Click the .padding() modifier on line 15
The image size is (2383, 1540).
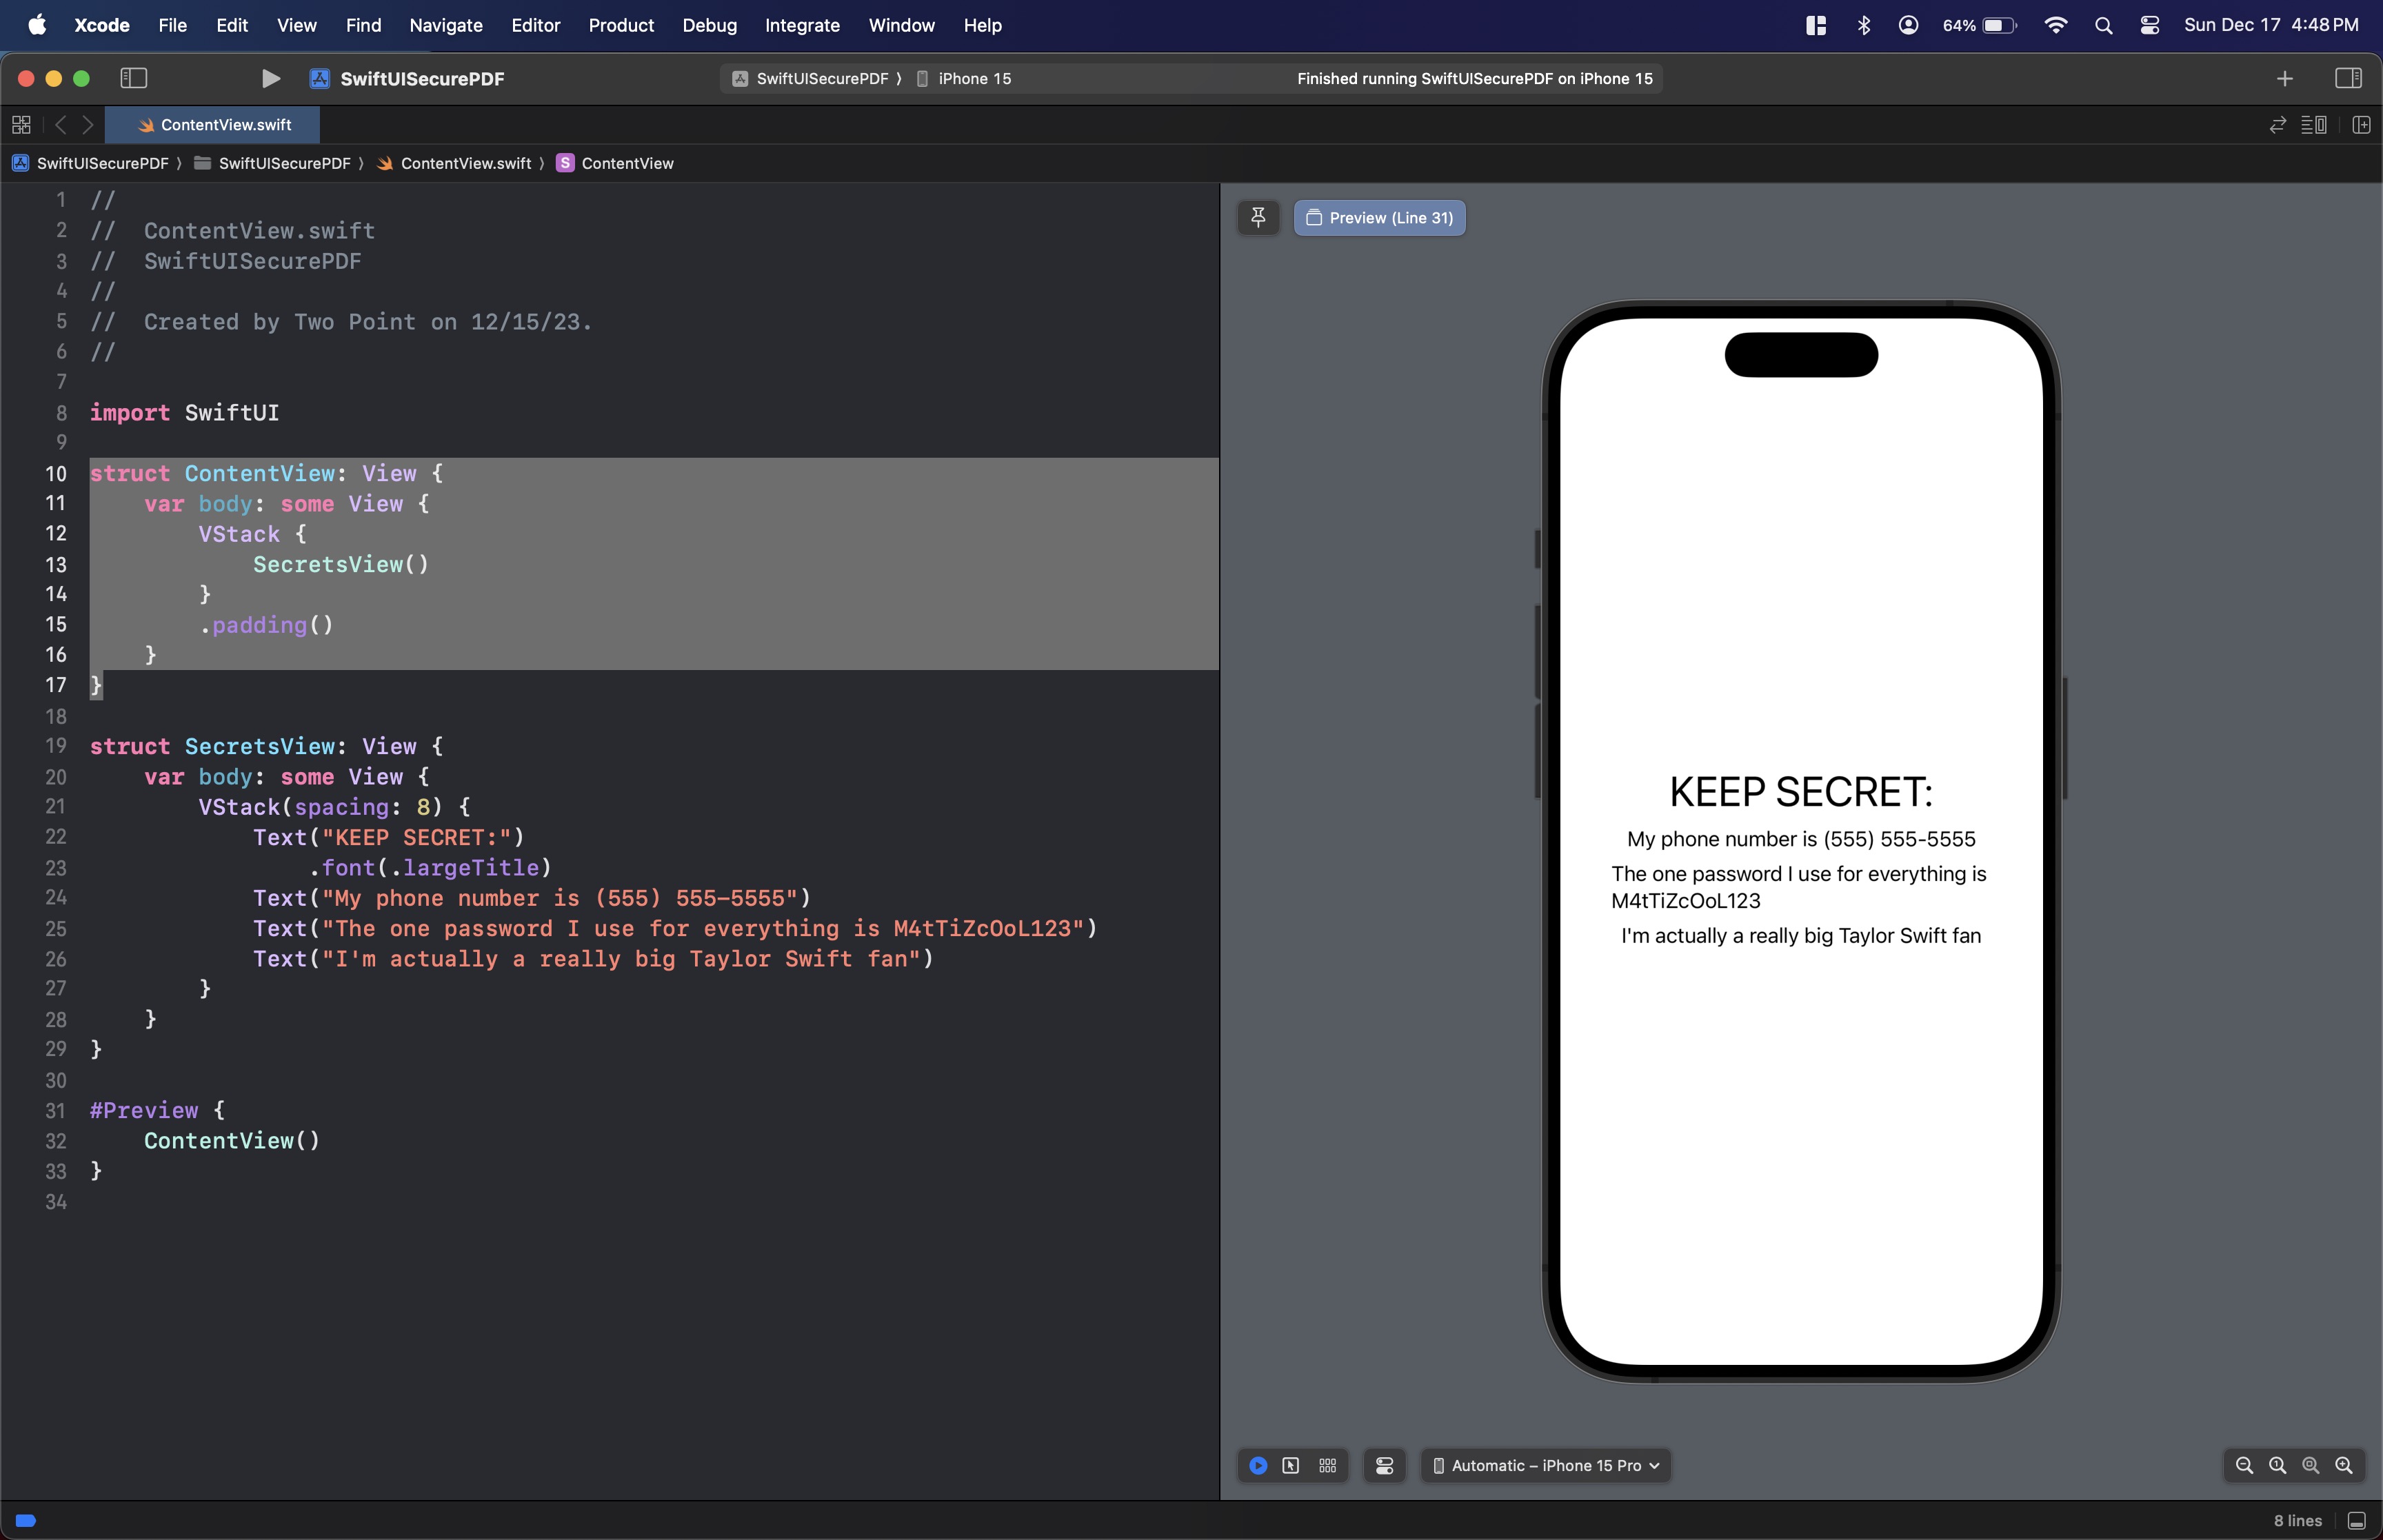coord(266,625)
